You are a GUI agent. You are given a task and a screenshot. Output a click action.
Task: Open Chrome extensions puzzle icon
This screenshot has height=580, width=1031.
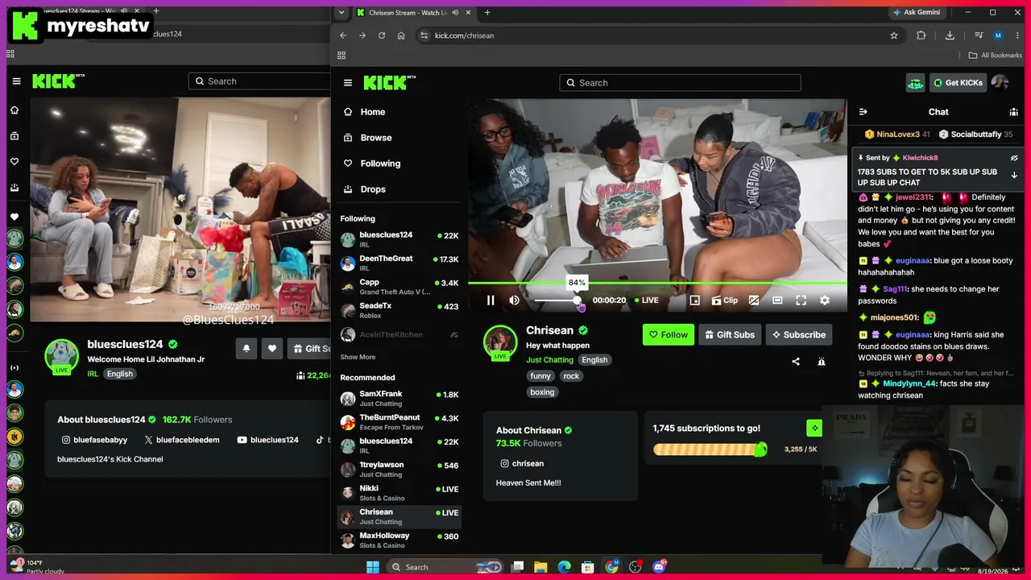point(922,35)
